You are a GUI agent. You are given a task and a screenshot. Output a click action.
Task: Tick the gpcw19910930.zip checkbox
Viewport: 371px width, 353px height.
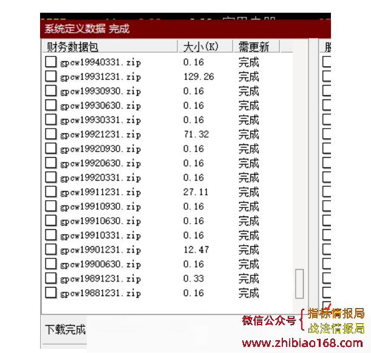pos(51,206)
